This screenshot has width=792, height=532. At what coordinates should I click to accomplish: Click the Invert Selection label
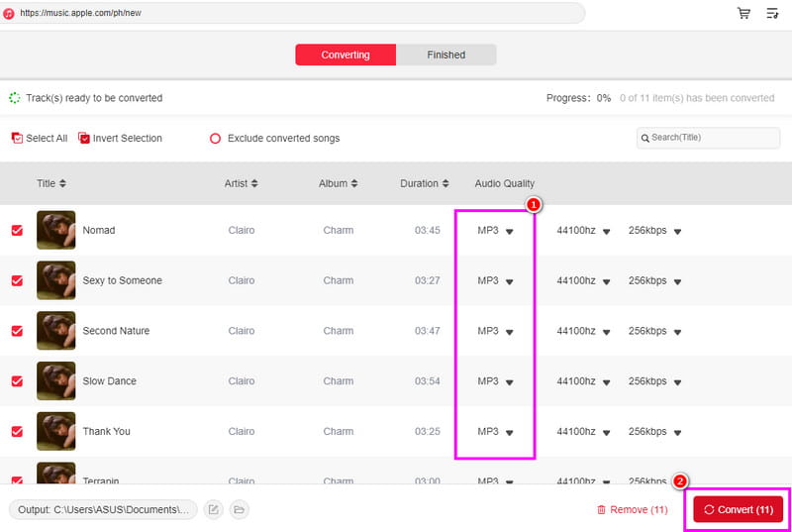tap(128, 139)
